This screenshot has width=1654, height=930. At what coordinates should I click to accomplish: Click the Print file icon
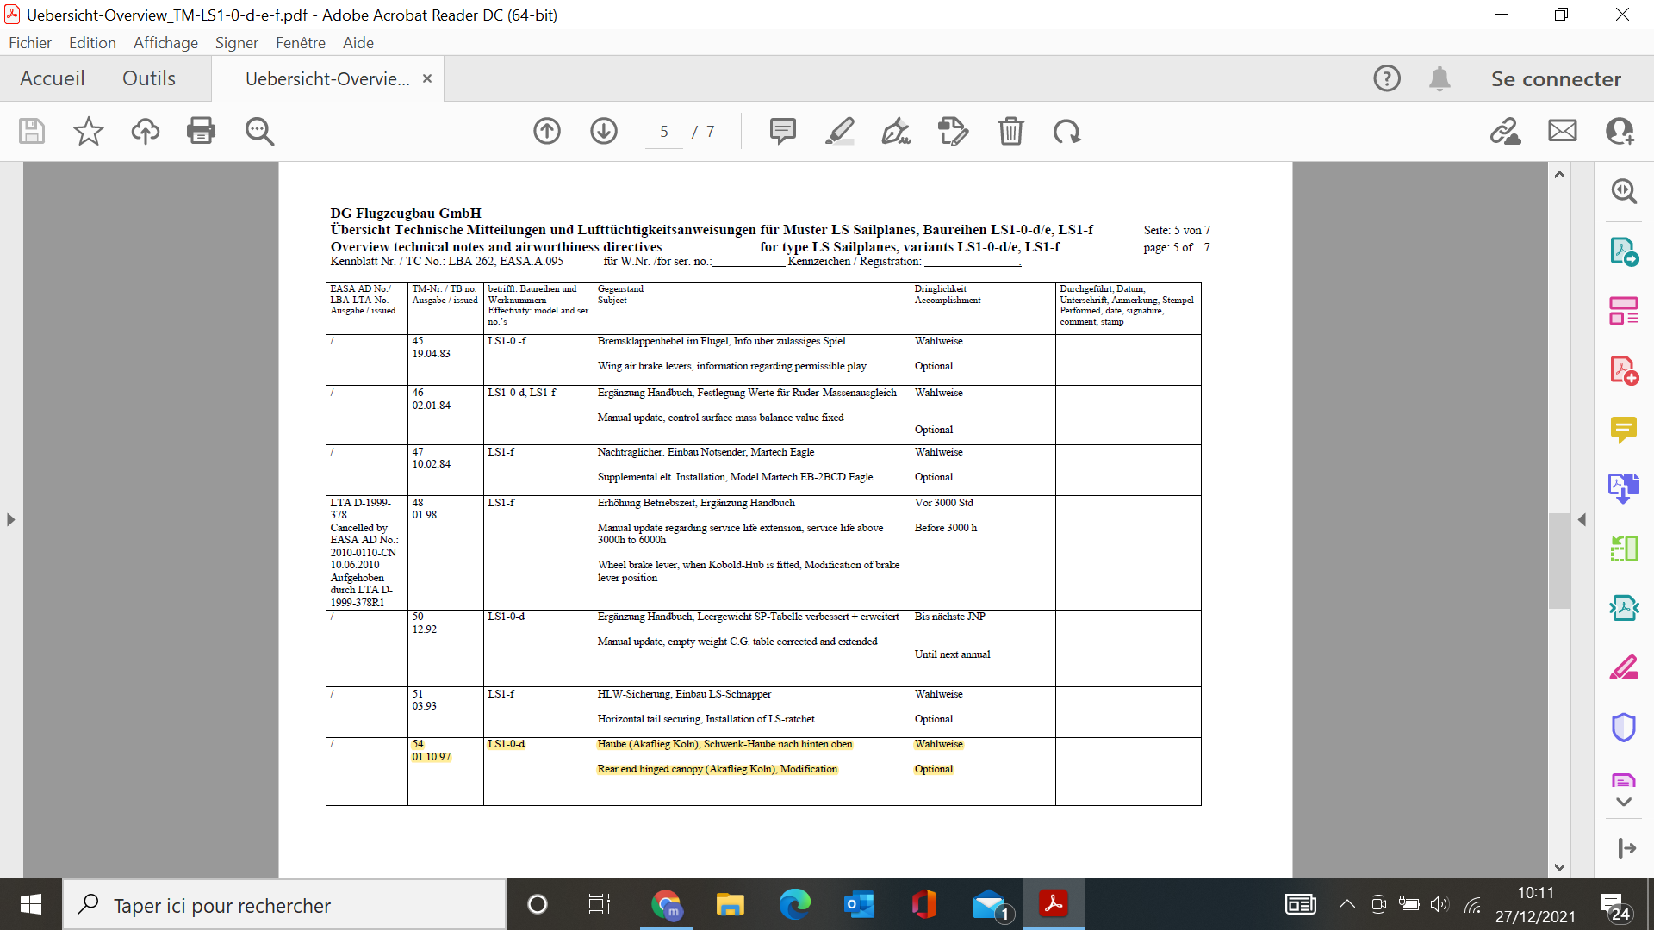(x=201, y=131)
